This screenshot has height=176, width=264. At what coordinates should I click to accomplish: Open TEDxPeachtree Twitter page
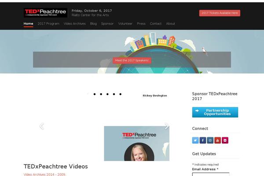pos(195,140)
